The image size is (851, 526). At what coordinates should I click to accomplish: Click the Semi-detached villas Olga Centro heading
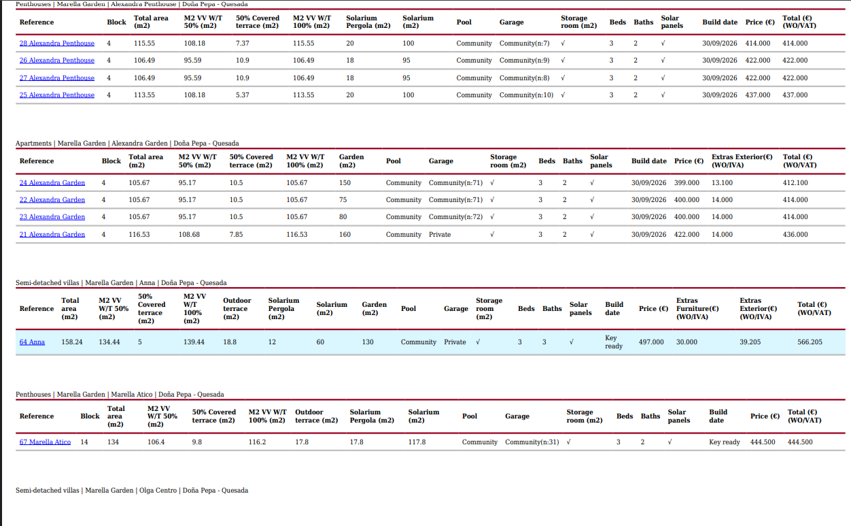(x=132, y=491)
